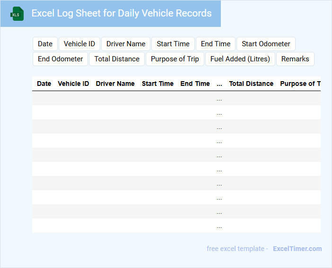The width and height of the screenshot is (332, 268).
Task: Click the Driver Name column header
Action: (x=115, y=84)
